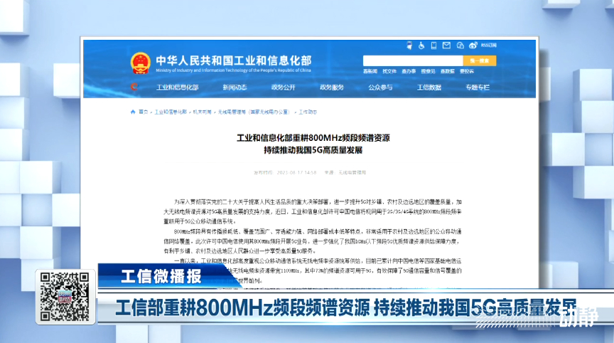Open 工信数据 navigation menu

coord(429,88)
